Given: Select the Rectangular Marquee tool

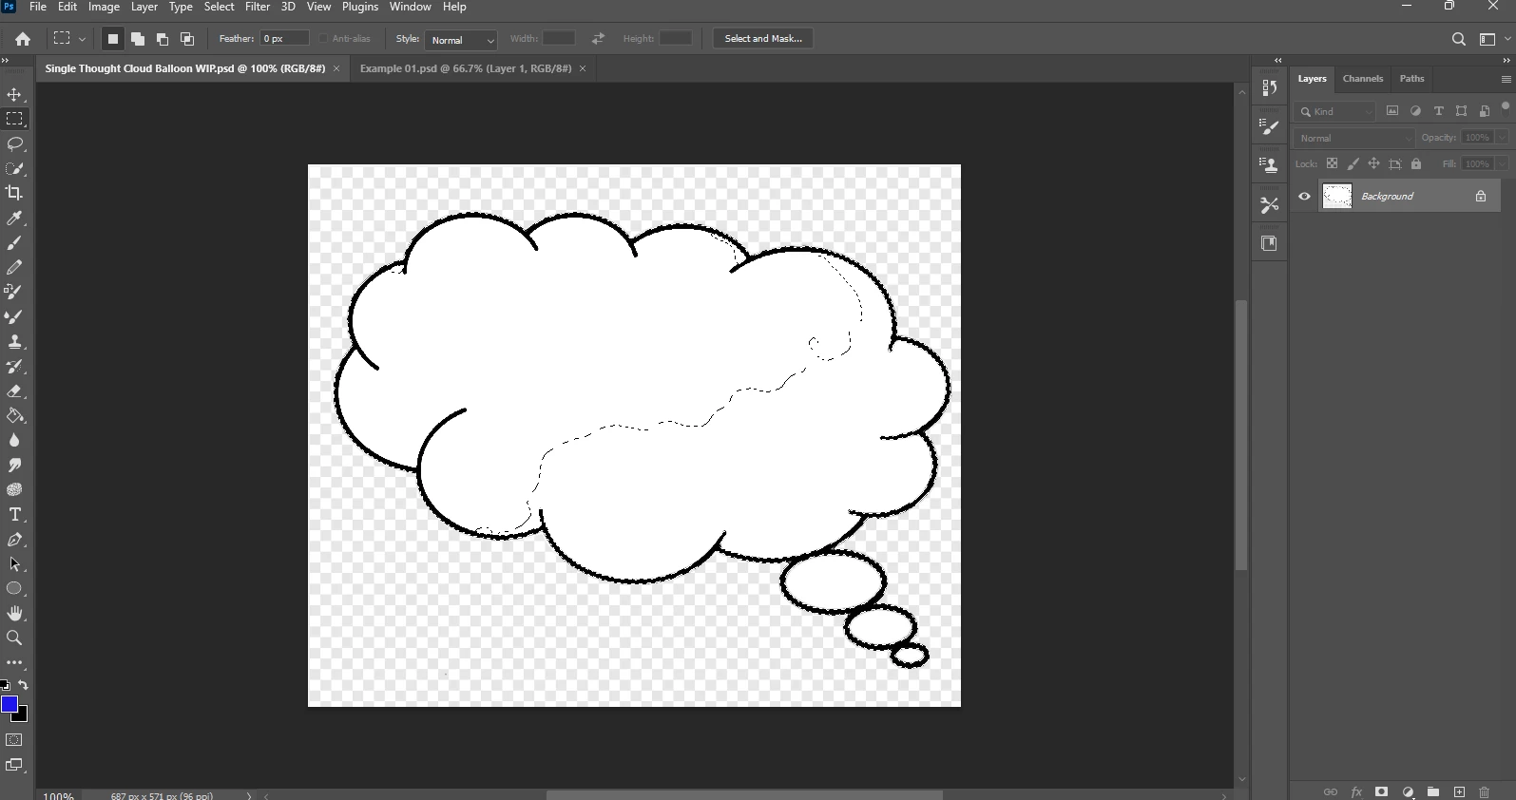Looking at the screenshot, I should pyautogui.click(x=14, y=119).
